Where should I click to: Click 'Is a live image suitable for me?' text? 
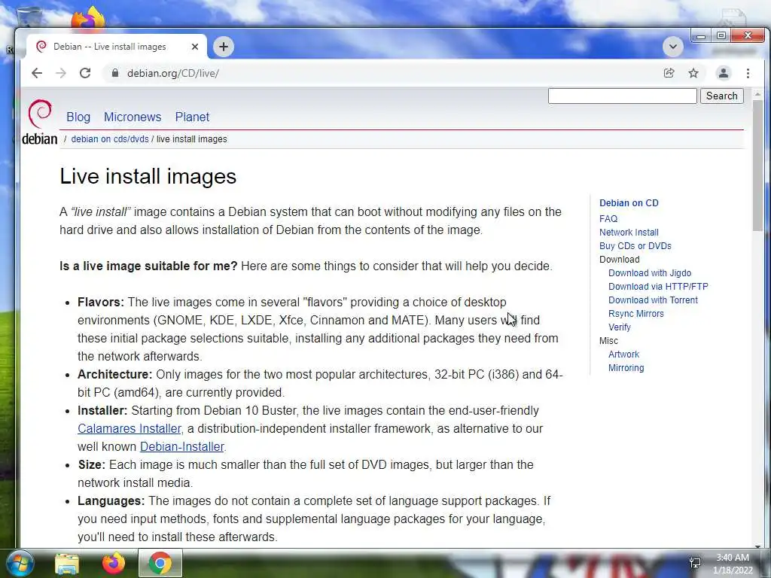[x=148, y=266]
